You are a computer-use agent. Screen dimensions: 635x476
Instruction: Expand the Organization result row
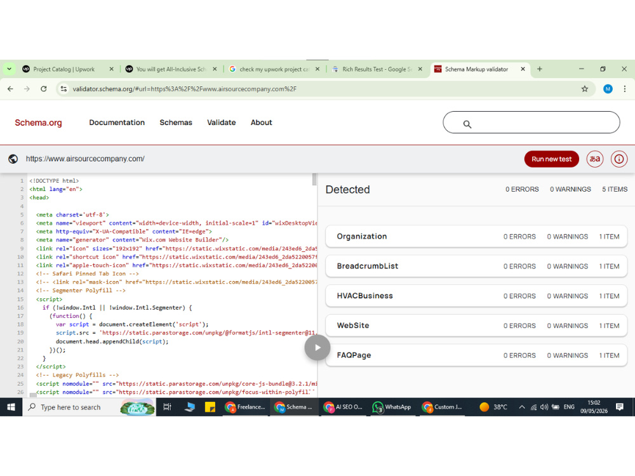476,236
